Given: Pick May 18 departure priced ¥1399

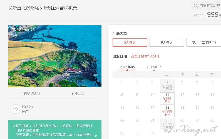Looking at the screenshot, I should tap(167, 111).
